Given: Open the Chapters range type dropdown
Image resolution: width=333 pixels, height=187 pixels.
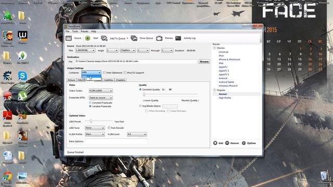Looking at the screenshot, I should (127, 50).
